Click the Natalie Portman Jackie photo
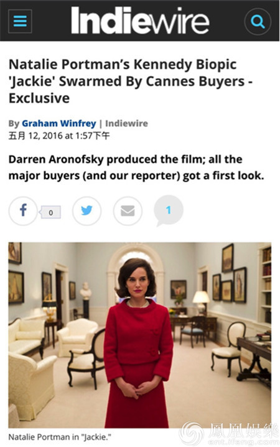Screen dimensions: 280x447 click(x=139, y=335)
